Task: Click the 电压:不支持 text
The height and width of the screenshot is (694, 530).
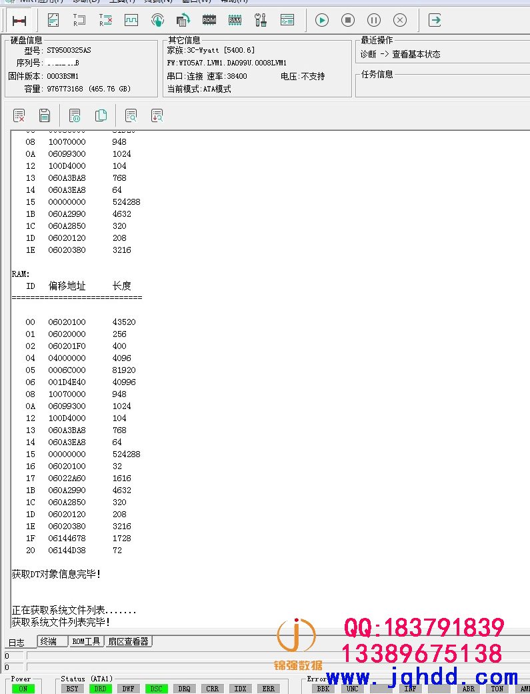Action: point(303,76)
